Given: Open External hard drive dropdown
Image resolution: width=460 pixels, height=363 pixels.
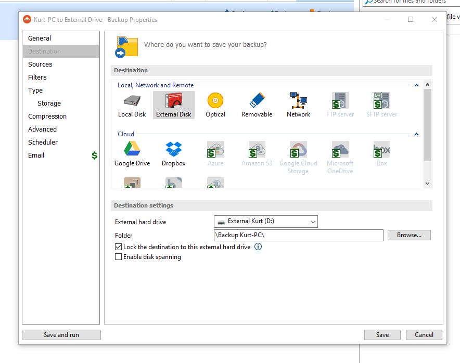Looking at the screenshot, I should tap(266, 222).
